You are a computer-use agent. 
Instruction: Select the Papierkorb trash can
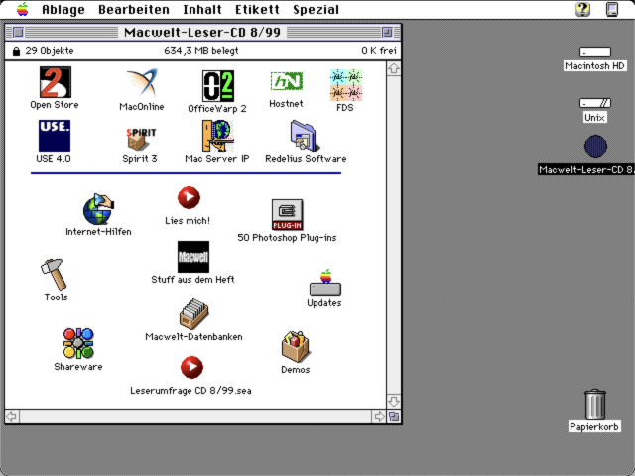pos(595,405)
